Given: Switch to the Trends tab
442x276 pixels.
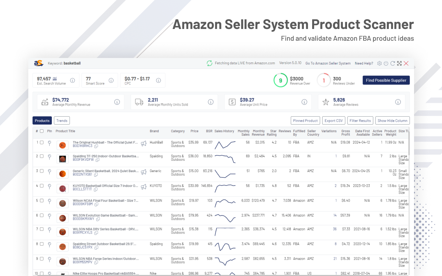Looking at the screenshot, I should click(x=61, y=120).
